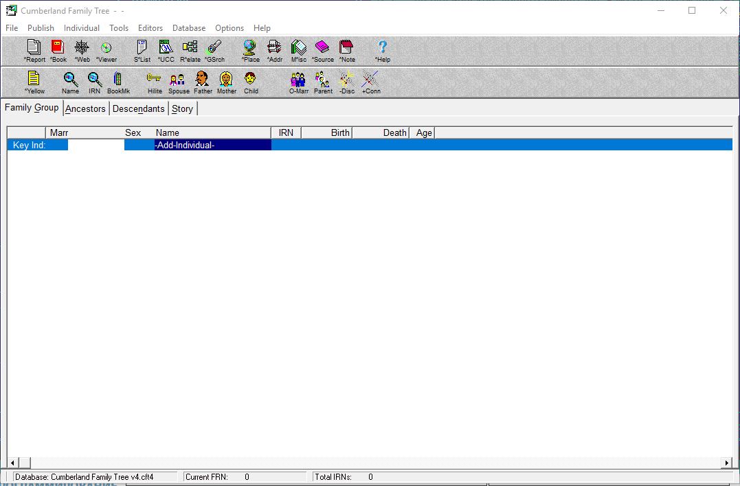Open the Report tool in toolbar
Image resolution: width=740 pixels, height=486 pixels.
coord(34,48)
